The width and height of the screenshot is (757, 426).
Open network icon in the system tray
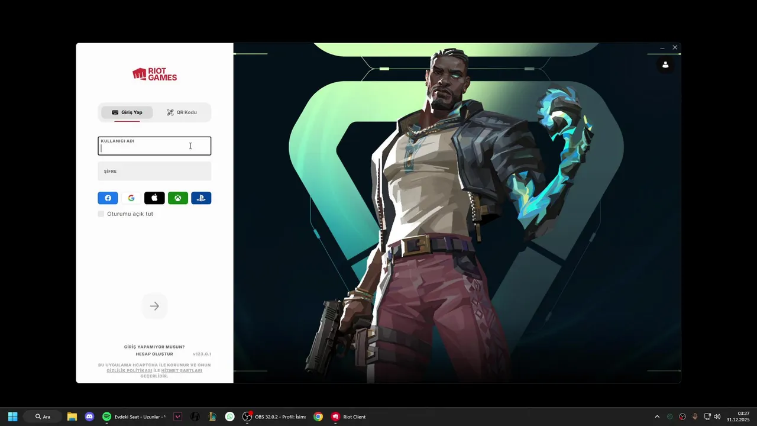click(707, 417)
